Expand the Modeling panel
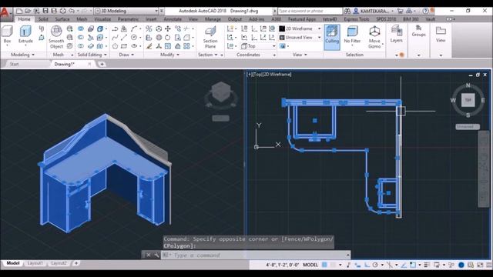 pos(22,55)
